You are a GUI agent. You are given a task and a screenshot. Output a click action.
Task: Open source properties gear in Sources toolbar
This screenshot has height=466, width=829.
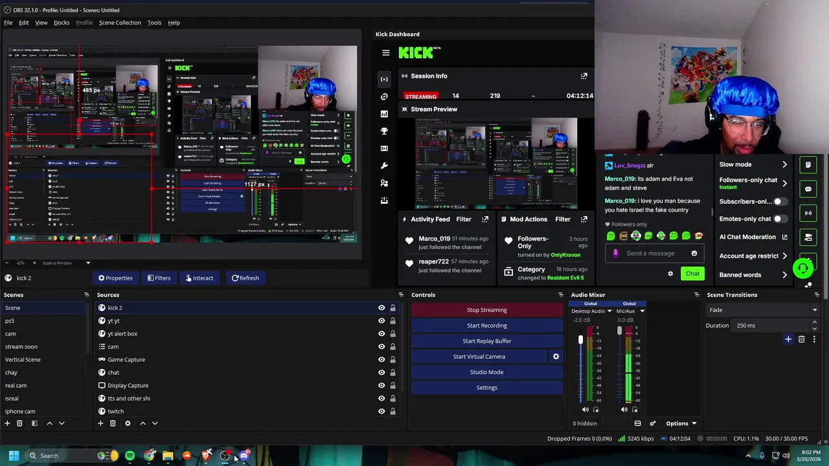click(128, 423)
